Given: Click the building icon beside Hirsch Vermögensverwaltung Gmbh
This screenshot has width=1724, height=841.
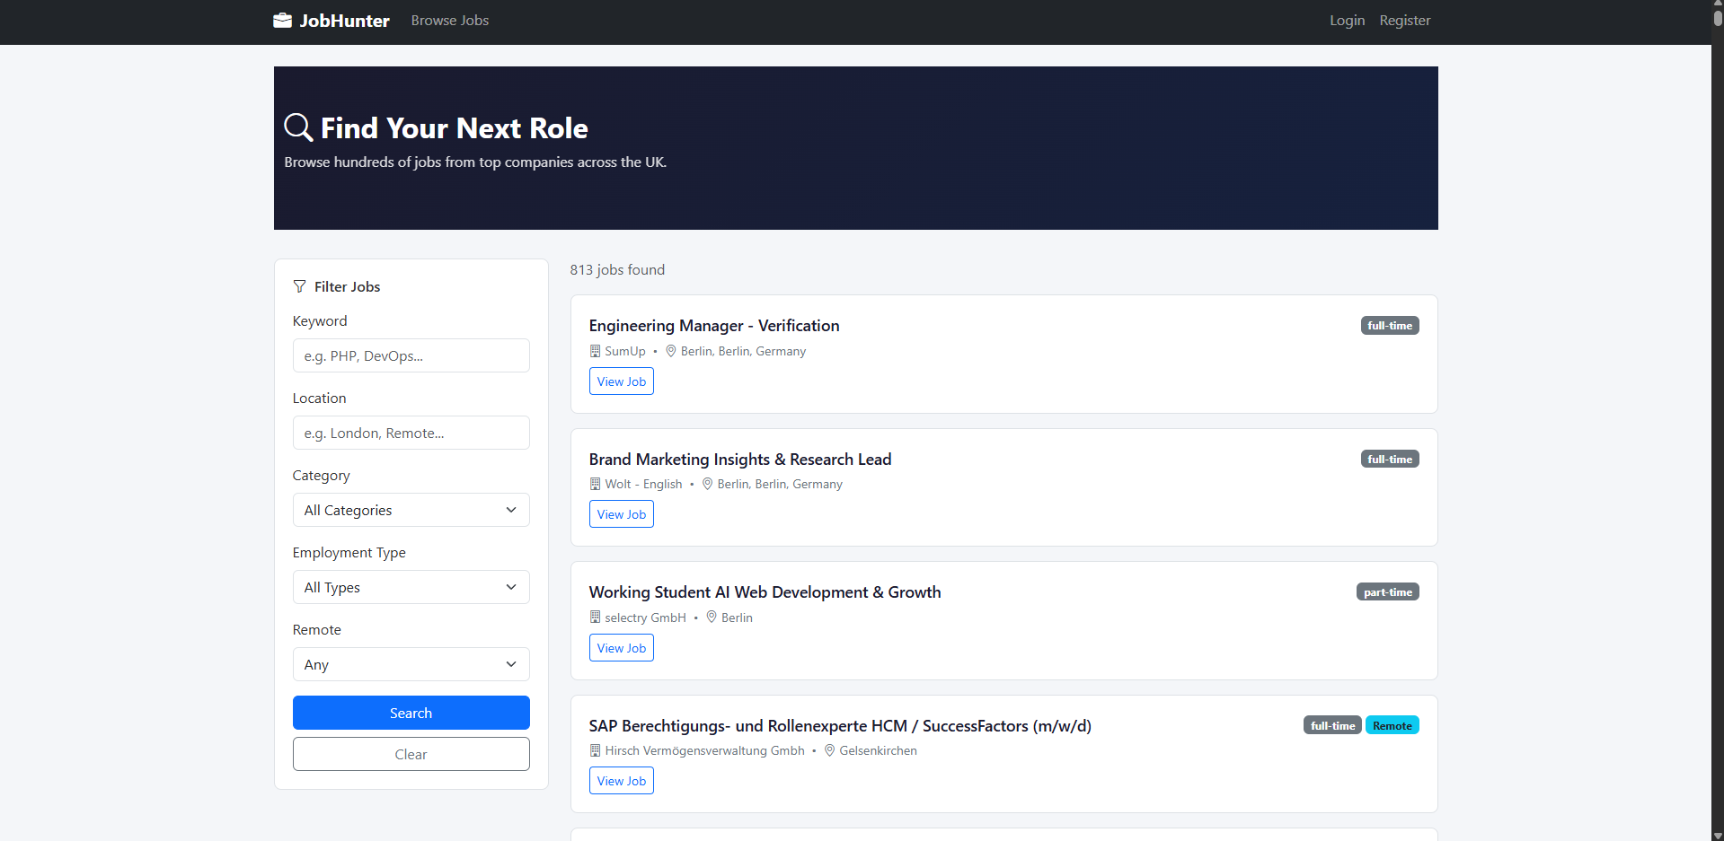Looking at the screenshot, I should [x=595, y=750].
